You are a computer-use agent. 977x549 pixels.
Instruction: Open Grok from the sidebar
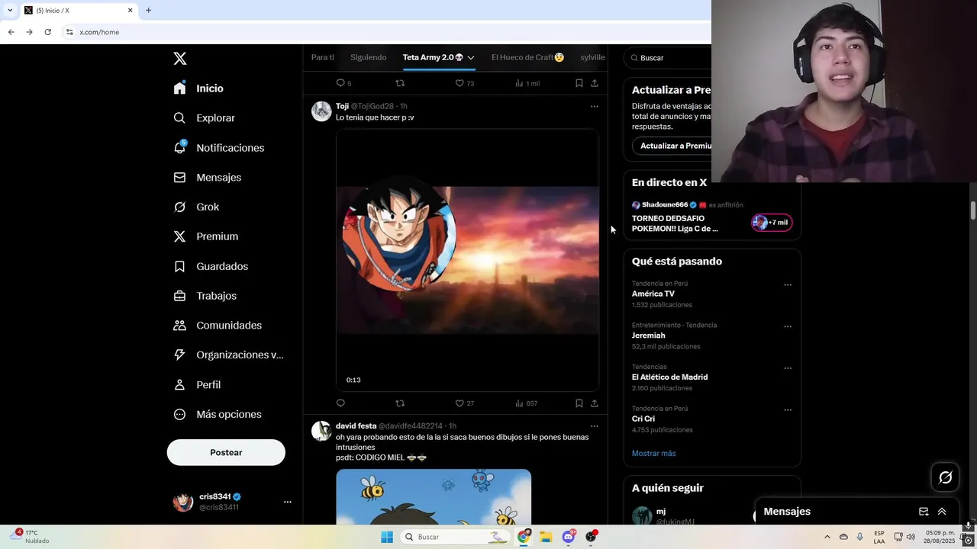(x=195, y=207)
